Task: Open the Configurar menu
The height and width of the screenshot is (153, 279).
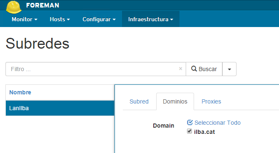Action: click(x=99, y=19)
